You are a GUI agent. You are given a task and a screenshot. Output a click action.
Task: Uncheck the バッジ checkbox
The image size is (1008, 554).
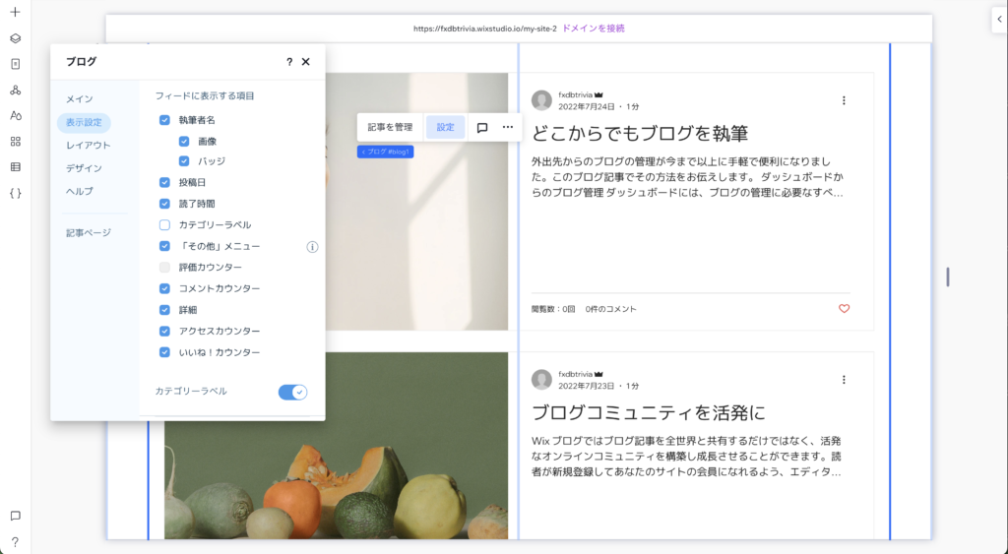(x=184, y=161)
